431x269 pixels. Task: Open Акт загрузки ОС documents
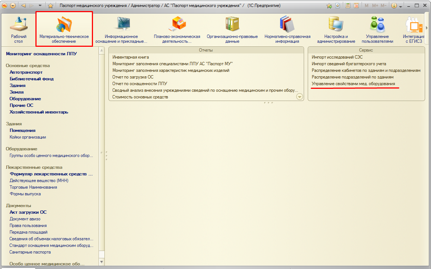tap(28, 212)
